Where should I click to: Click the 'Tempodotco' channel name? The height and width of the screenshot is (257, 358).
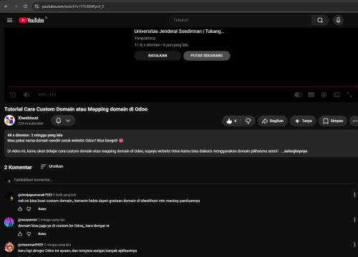(145, 39)
